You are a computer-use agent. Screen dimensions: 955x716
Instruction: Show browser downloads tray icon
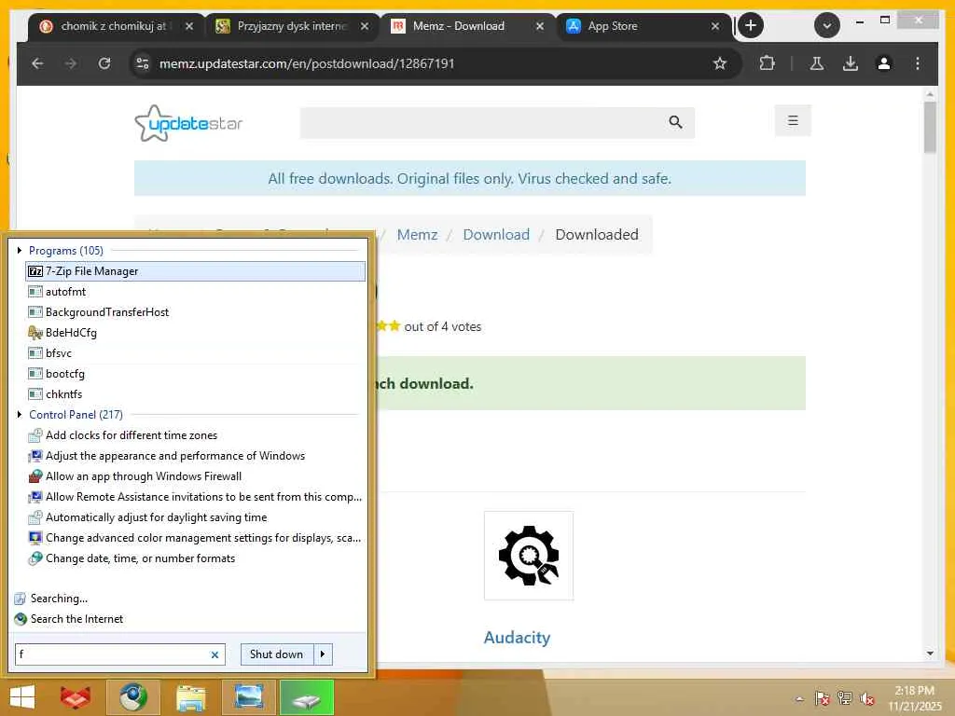(851, 63)
